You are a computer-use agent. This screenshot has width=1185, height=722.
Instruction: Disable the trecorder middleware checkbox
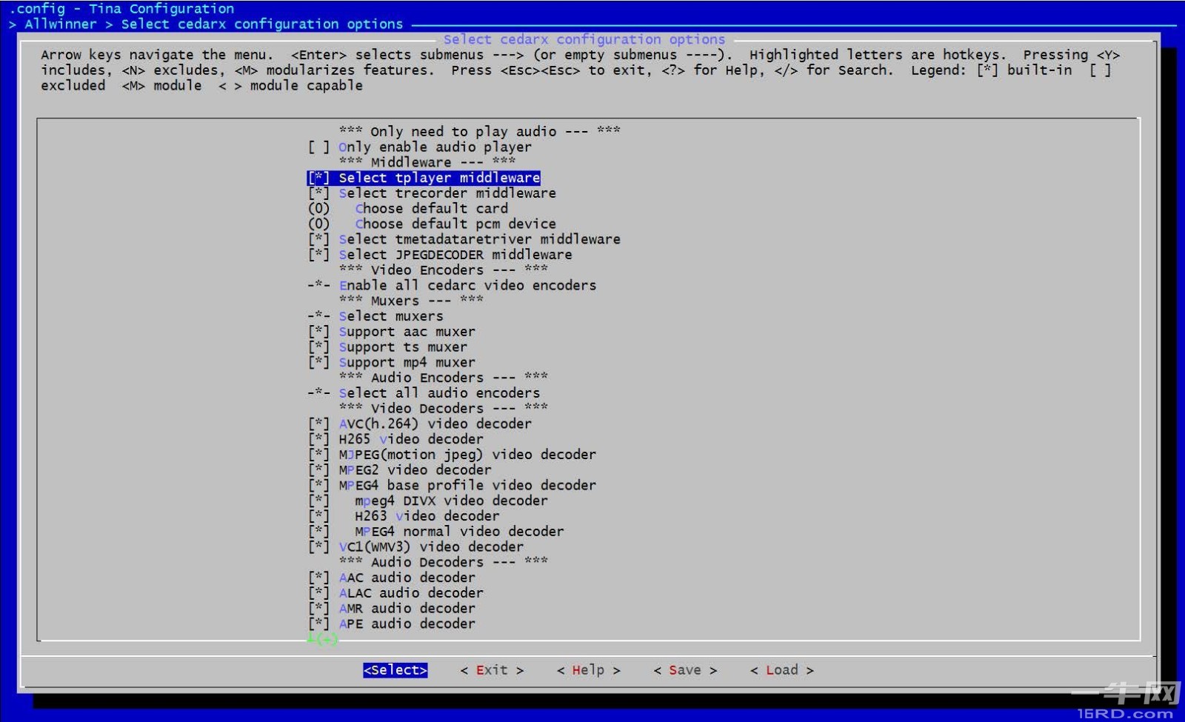pyautogui.click(x=318, y=193)
